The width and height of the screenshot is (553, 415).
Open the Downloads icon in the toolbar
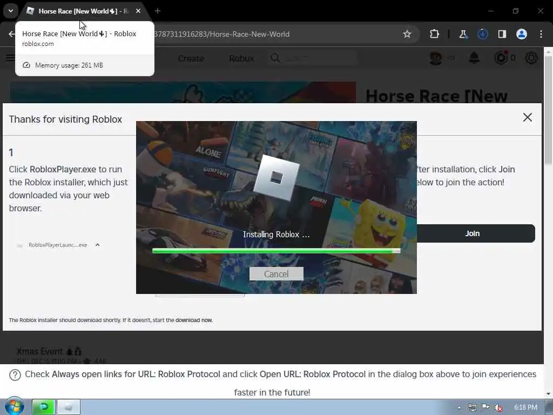[x=482, y=34]
